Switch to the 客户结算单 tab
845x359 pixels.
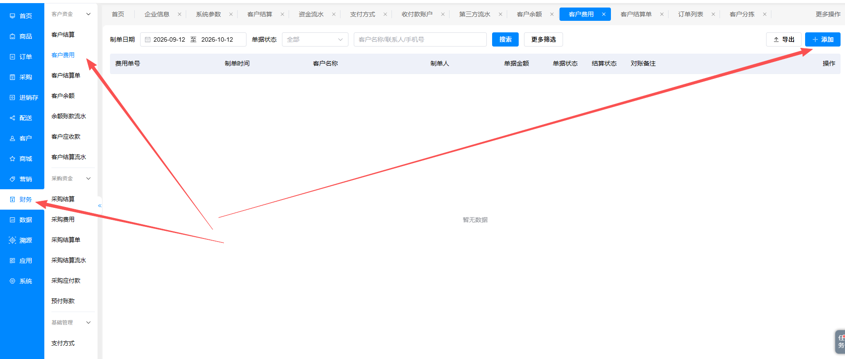[x=636, y=14]
